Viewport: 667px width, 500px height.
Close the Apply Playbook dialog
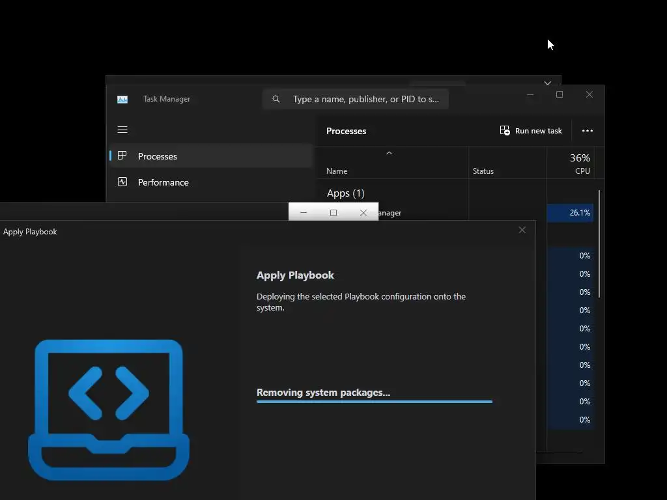(x=522, y=230)
